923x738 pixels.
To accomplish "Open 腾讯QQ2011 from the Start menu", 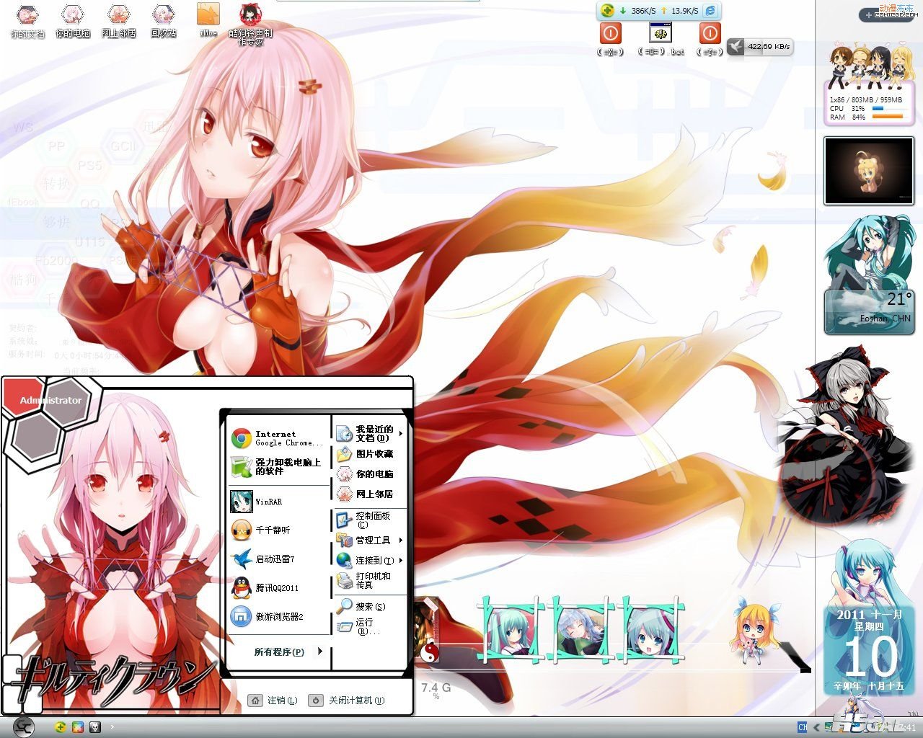I will click(x=275, y=588).
